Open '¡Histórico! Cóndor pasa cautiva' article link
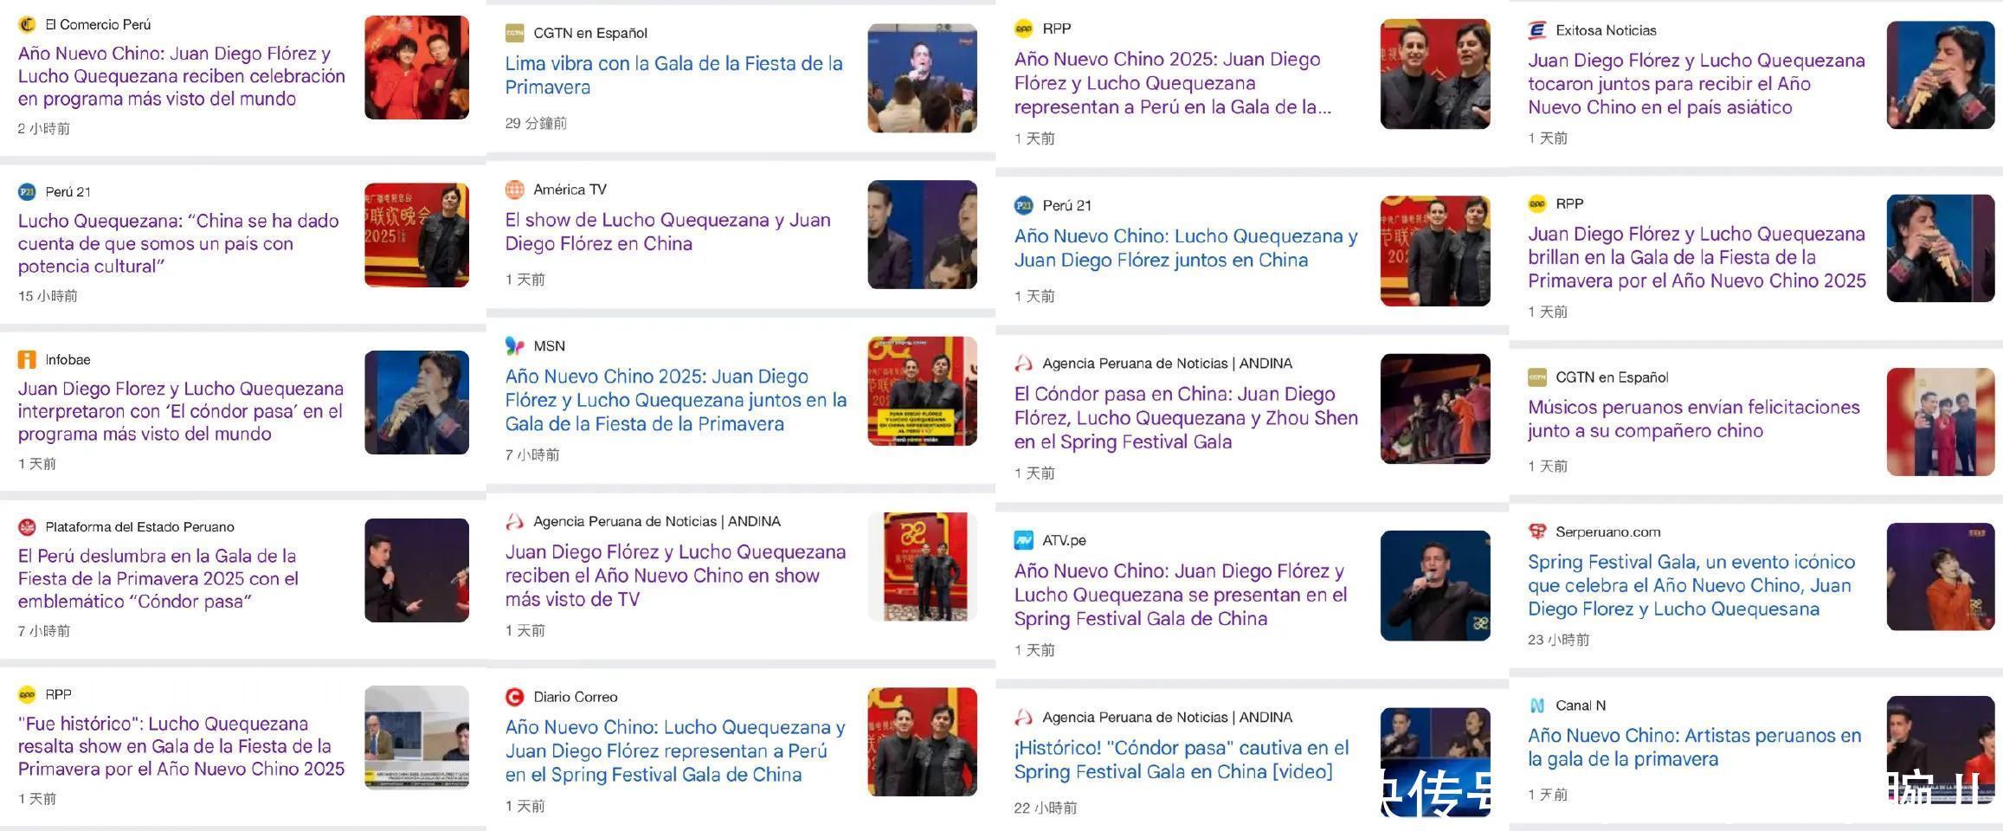 (1182, 760)
